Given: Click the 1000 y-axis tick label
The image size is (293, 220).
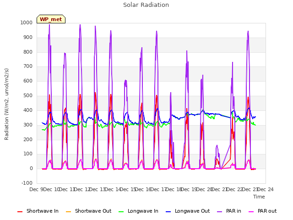Looking at the screenshot, I should pos(27,22).
